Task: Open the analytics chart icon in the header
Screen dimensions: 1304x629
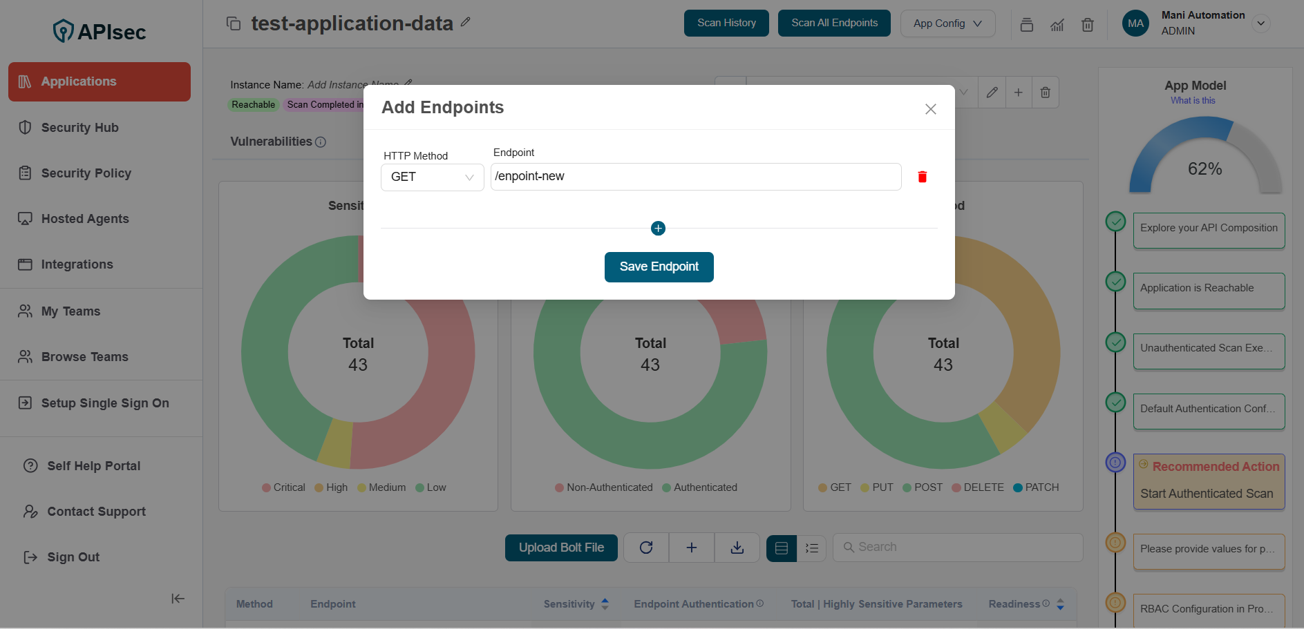Action: pyautogui.click(x=1057, y=24)
